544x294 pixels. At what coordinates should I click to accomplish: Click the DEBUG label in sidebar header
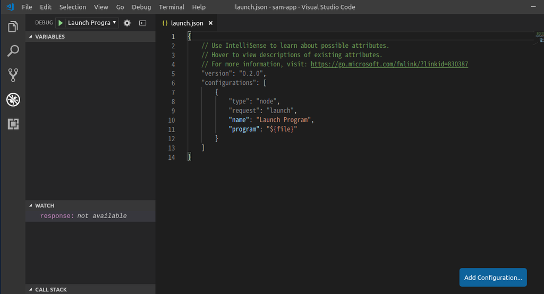(44, 22)
